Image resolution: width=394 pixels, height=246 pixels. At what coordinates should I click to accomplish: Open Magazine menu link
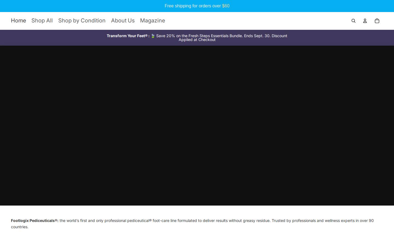[x=152, y=20]
